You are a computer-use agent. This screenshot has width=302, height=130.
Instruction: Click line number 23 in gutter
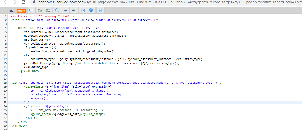pos(5,102)
